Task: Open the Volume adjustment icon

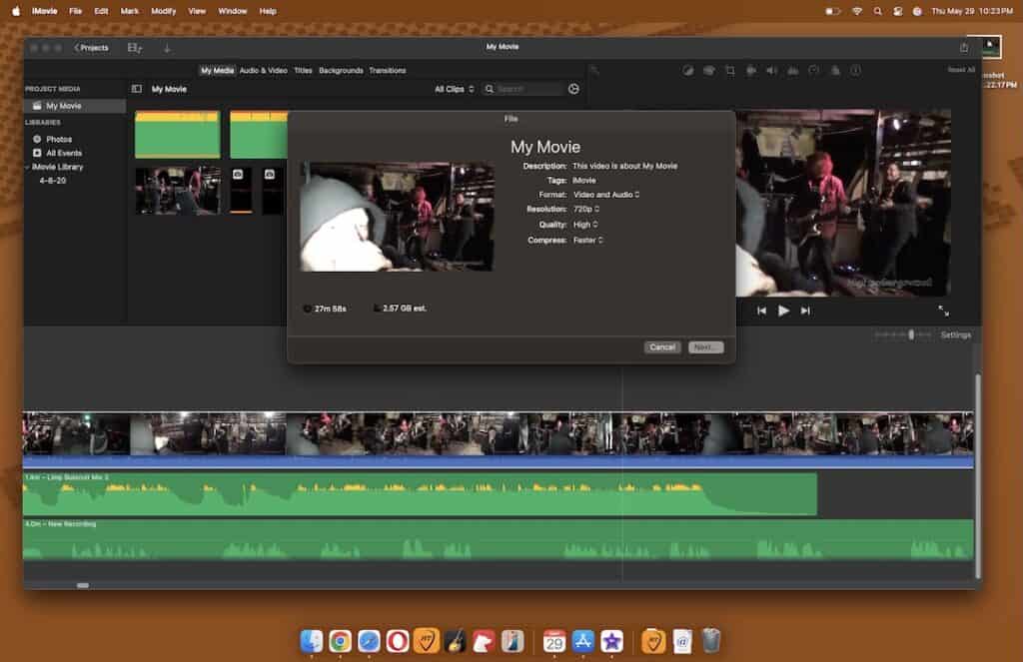Action: coord(771,71)
